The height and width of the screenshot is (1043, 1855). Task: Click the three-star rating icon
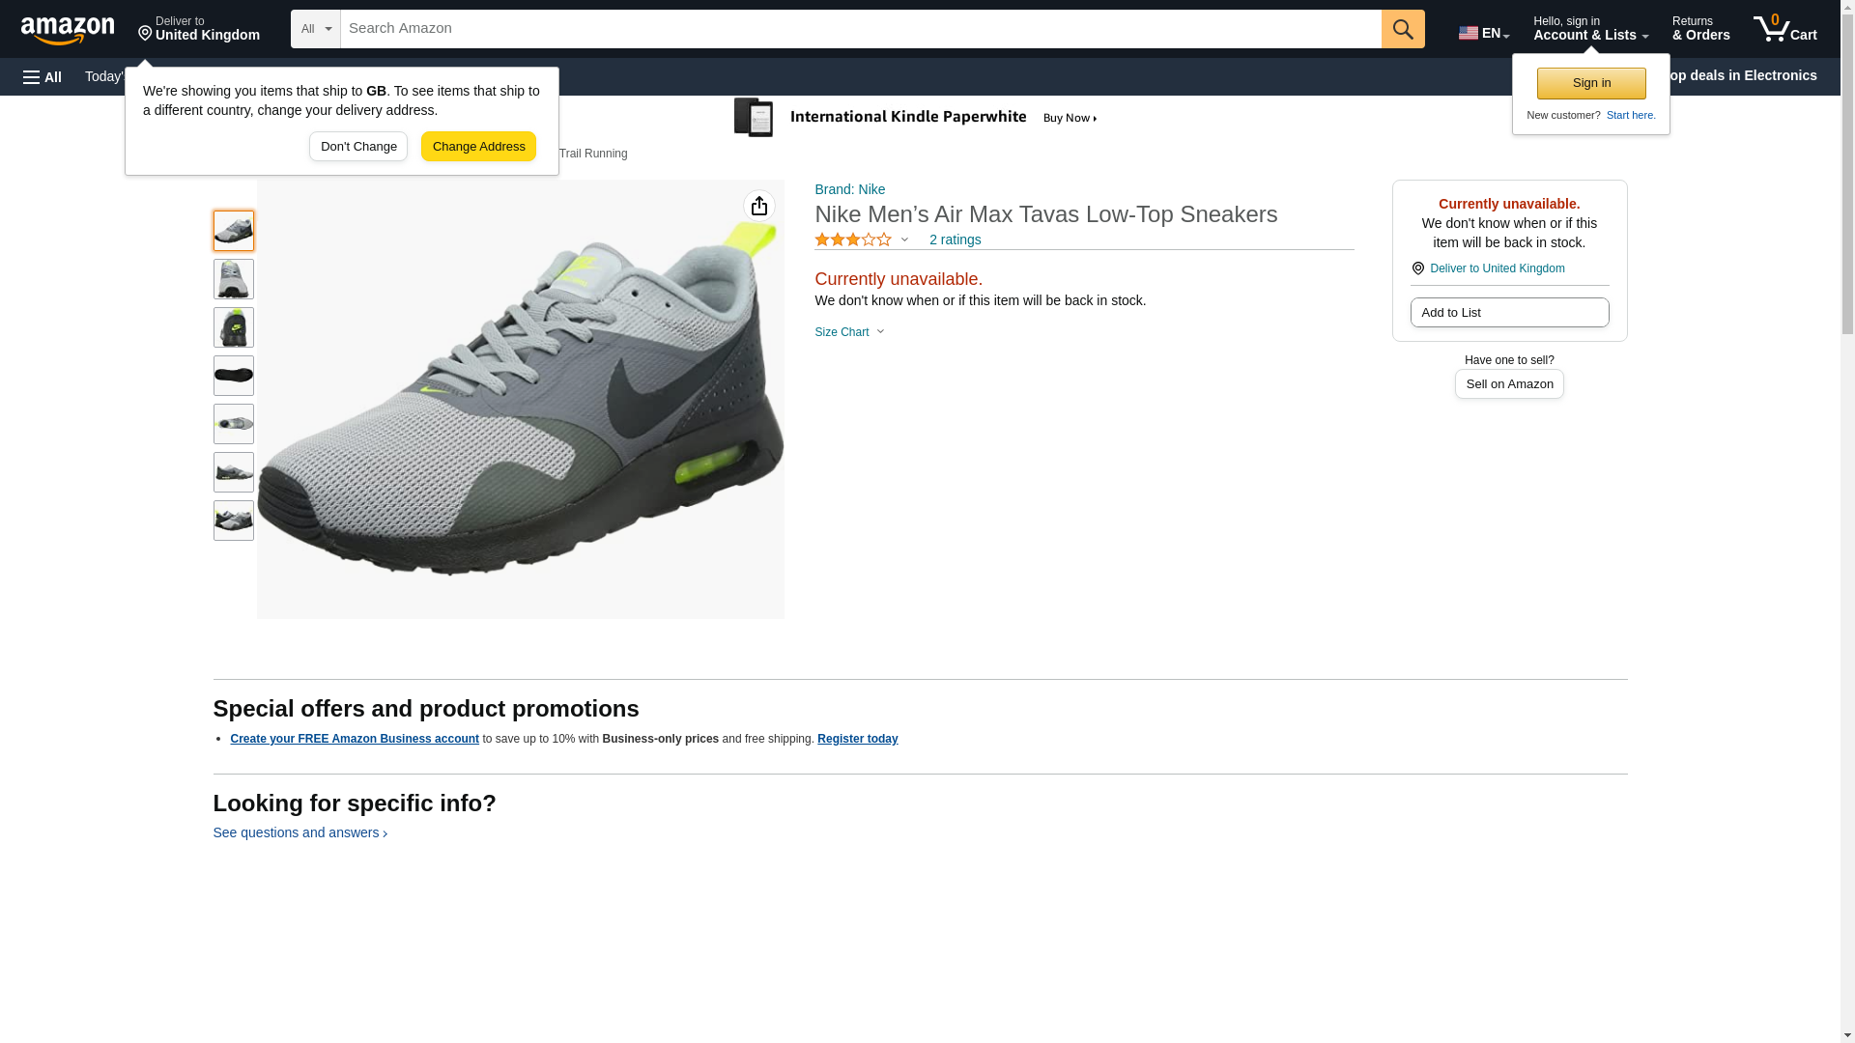pos(853,240)
